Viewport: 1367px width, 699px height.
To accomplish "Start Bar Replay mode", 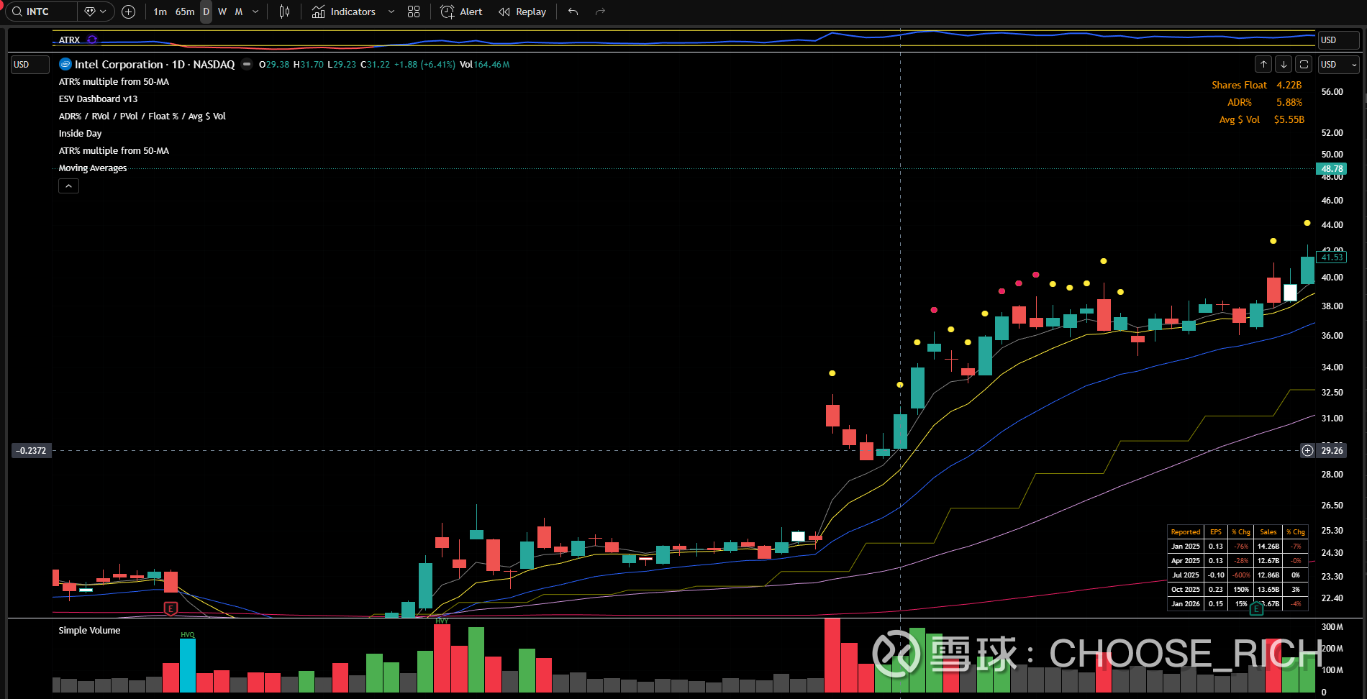I will pos(522,12).
